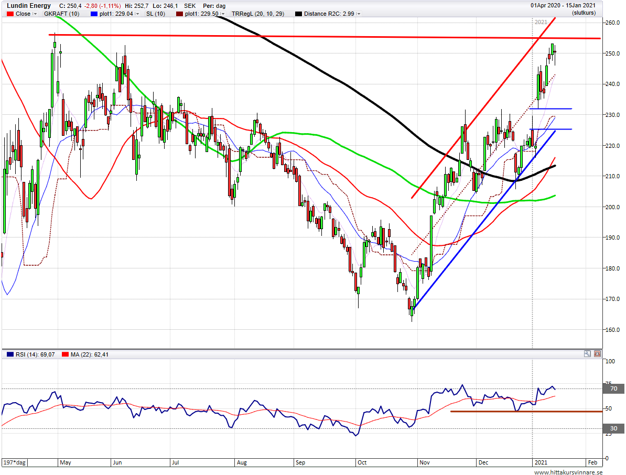Select the TRRegL (20, 10, 29) label
The image size is (626, 475).
(x=258, y=14)
